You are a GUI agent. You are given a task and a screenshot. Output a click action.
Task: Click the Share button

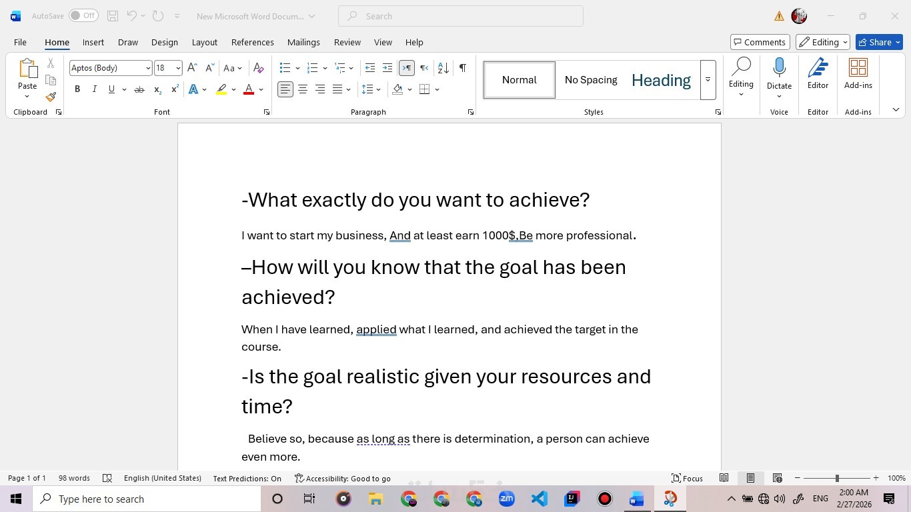coord(879,42)
